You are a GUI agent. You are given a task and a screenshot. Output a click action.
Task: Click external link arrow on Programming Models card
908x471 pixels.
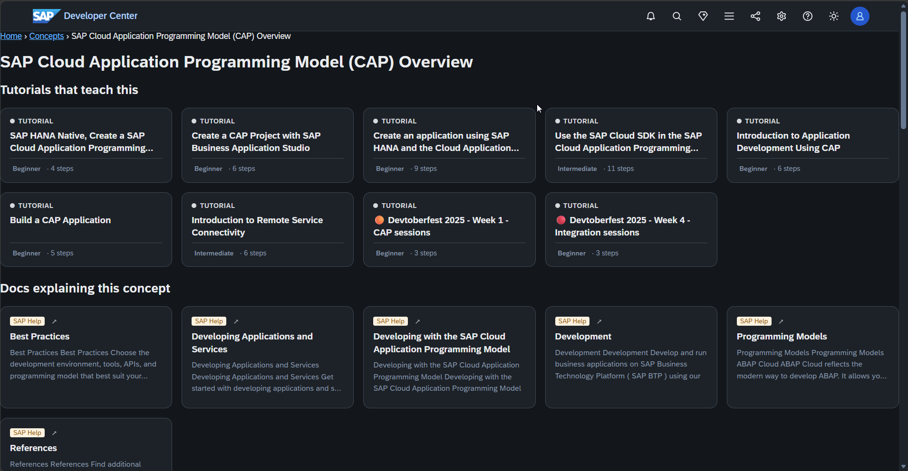[781, 321]
